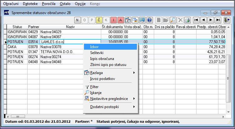Choose Izpis obračuna in context menu
Viewport: 235px width, 129px height.
111,59
